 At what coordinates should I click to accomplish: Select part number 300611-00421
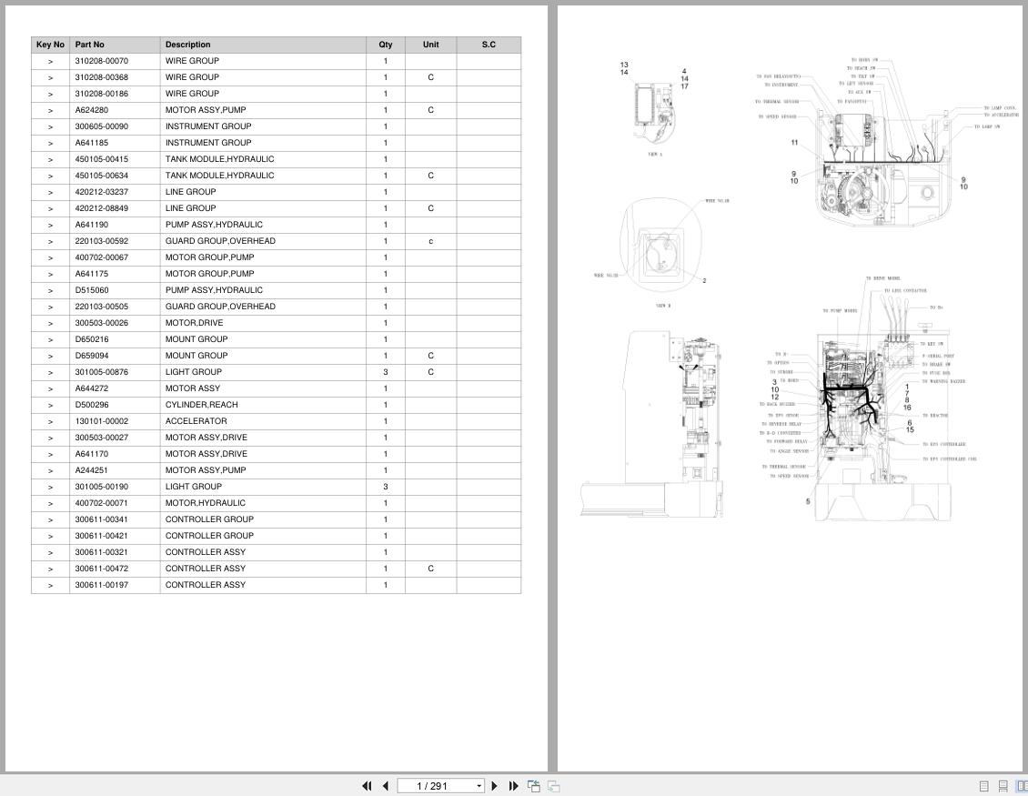tap(102, 536)
